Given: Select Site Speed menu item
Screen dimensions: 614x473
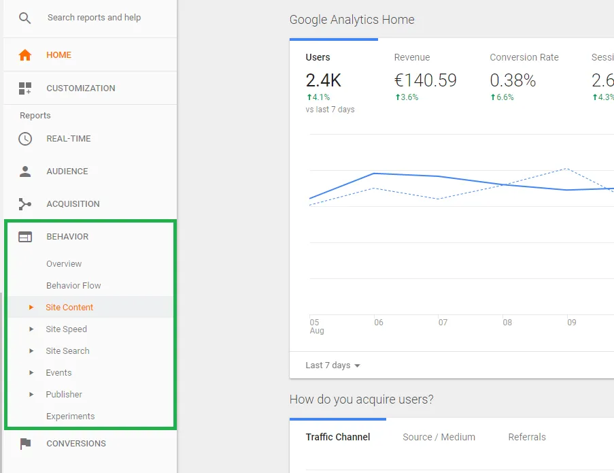Looking at the screenshot, I should click(x=66, y=329).
